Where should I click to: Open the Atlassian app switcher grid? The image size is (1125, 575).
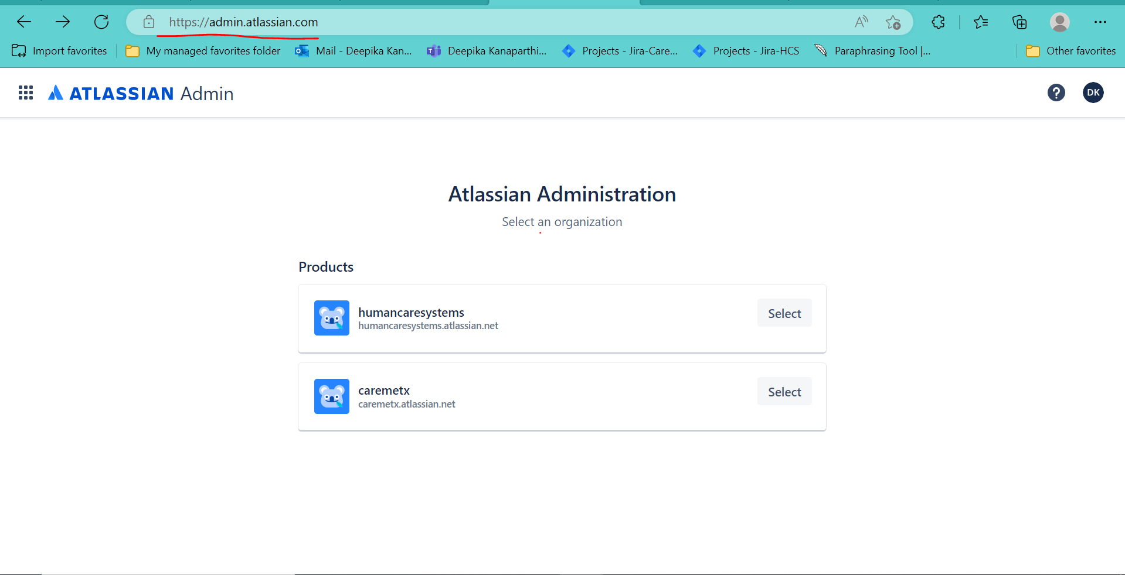[25, 93]
